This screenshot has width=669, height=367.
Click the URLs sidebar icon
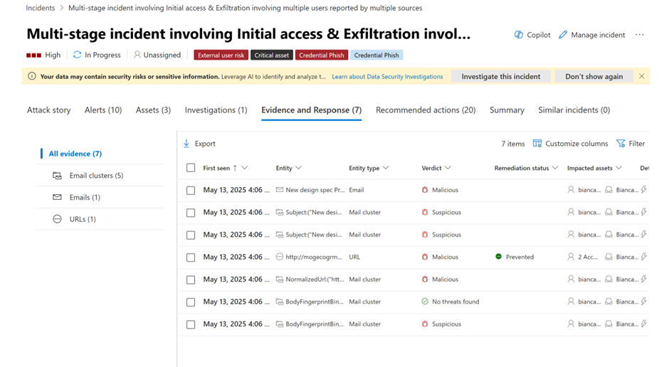point(57,219)
